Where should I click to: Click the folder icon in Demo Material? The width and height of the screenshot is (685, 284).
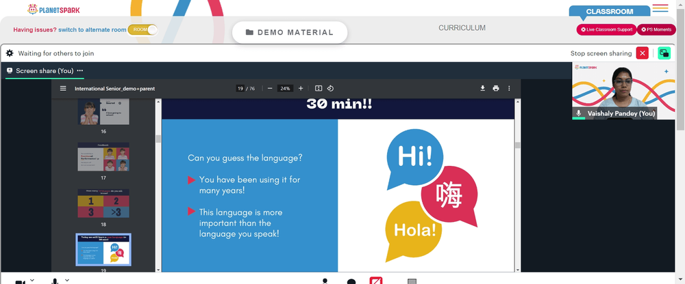pos(249,32)
